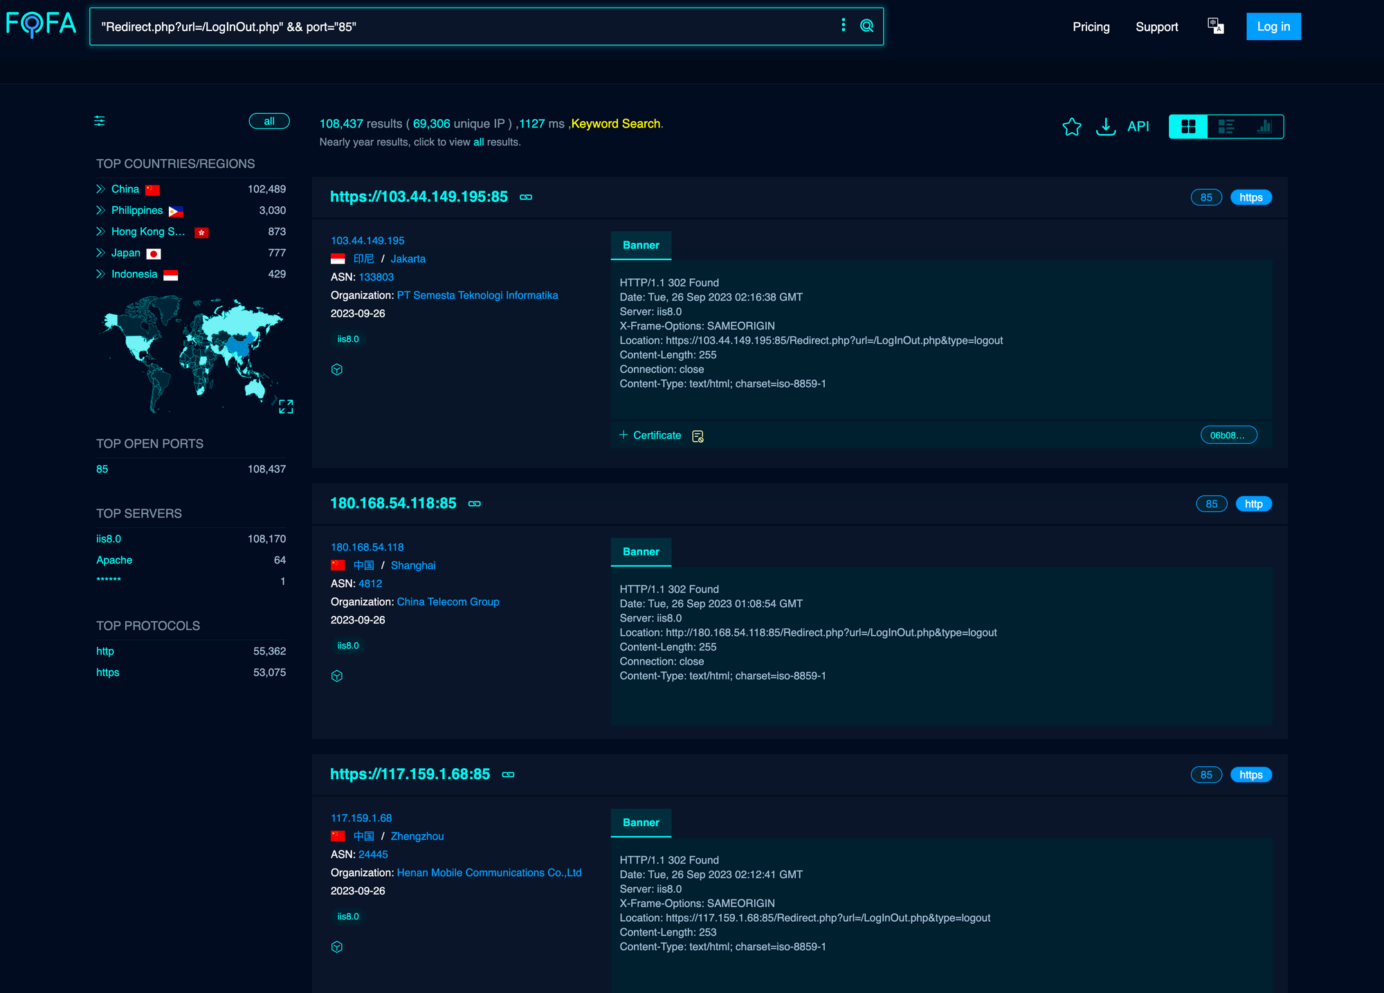Viewport: 1384px width, 993px height.
Task: Expand Philippines country breakdown
Action: (x=101, y=210)
